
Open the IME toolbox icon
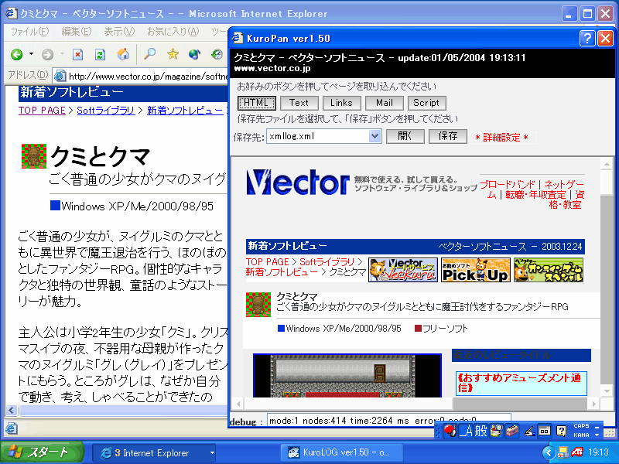coord(512,431)
